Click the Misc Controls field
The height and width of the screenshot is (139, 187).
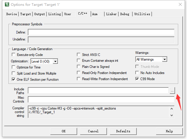pos(101,99)
